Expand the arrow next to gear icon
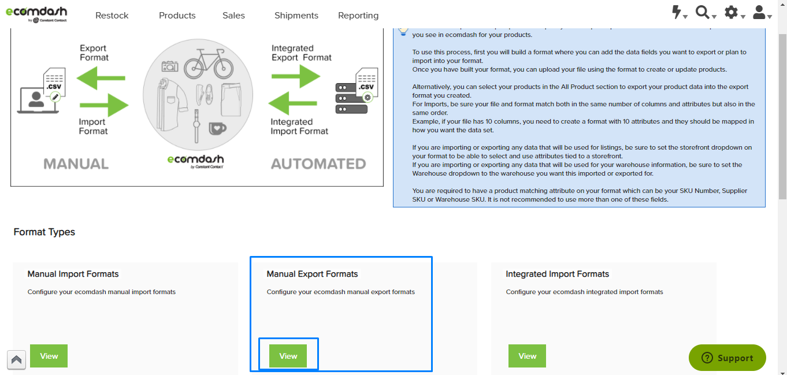Image resolution: width=787 pixels, height=375 pixels. point(743,17)
